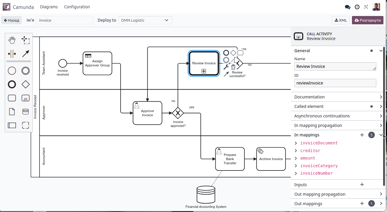387x212 pixels.
Task: Add a new Out mapping
Action: click(362, 204)
